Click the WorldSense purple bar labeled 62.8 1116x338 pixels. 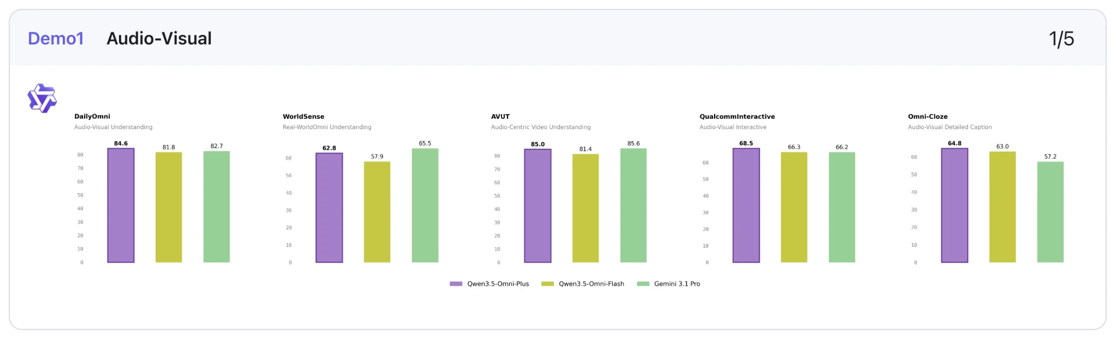(x=329, y=207)
